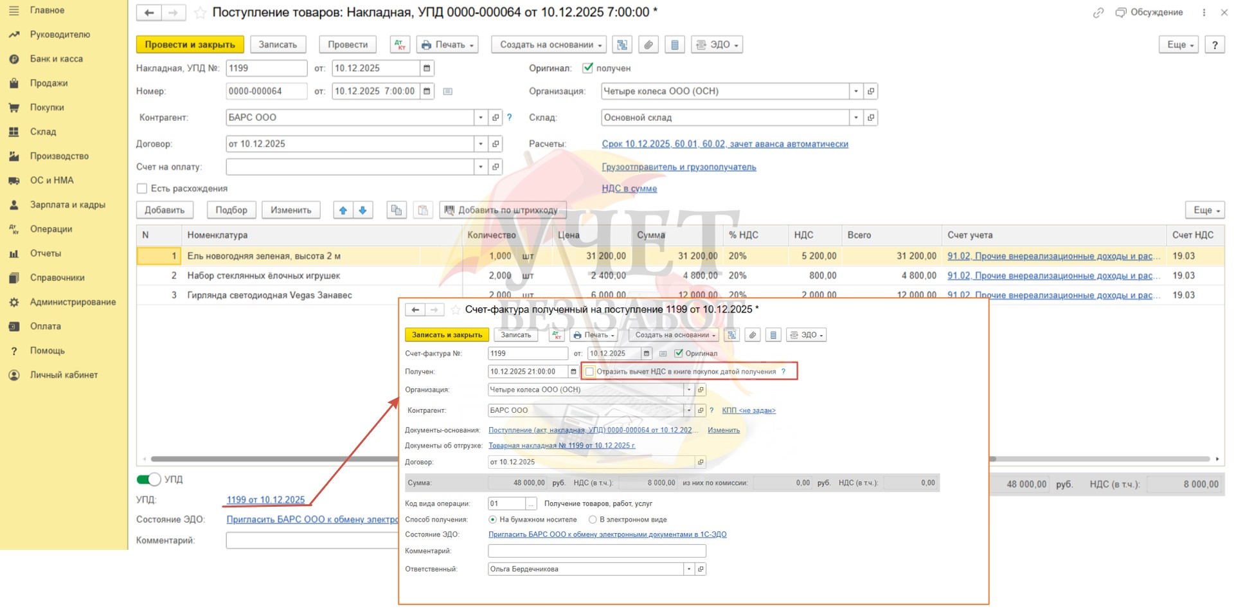
Task: Click the Дт/Кт postings icon in main toolbar
Action: pos(400,44)
